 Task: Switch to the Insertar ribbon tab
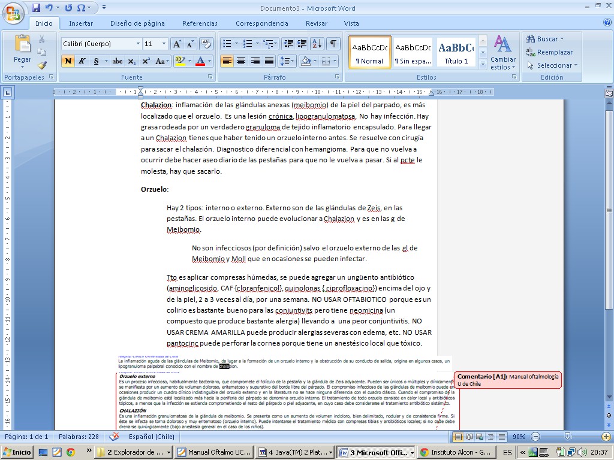pos(81,23)
